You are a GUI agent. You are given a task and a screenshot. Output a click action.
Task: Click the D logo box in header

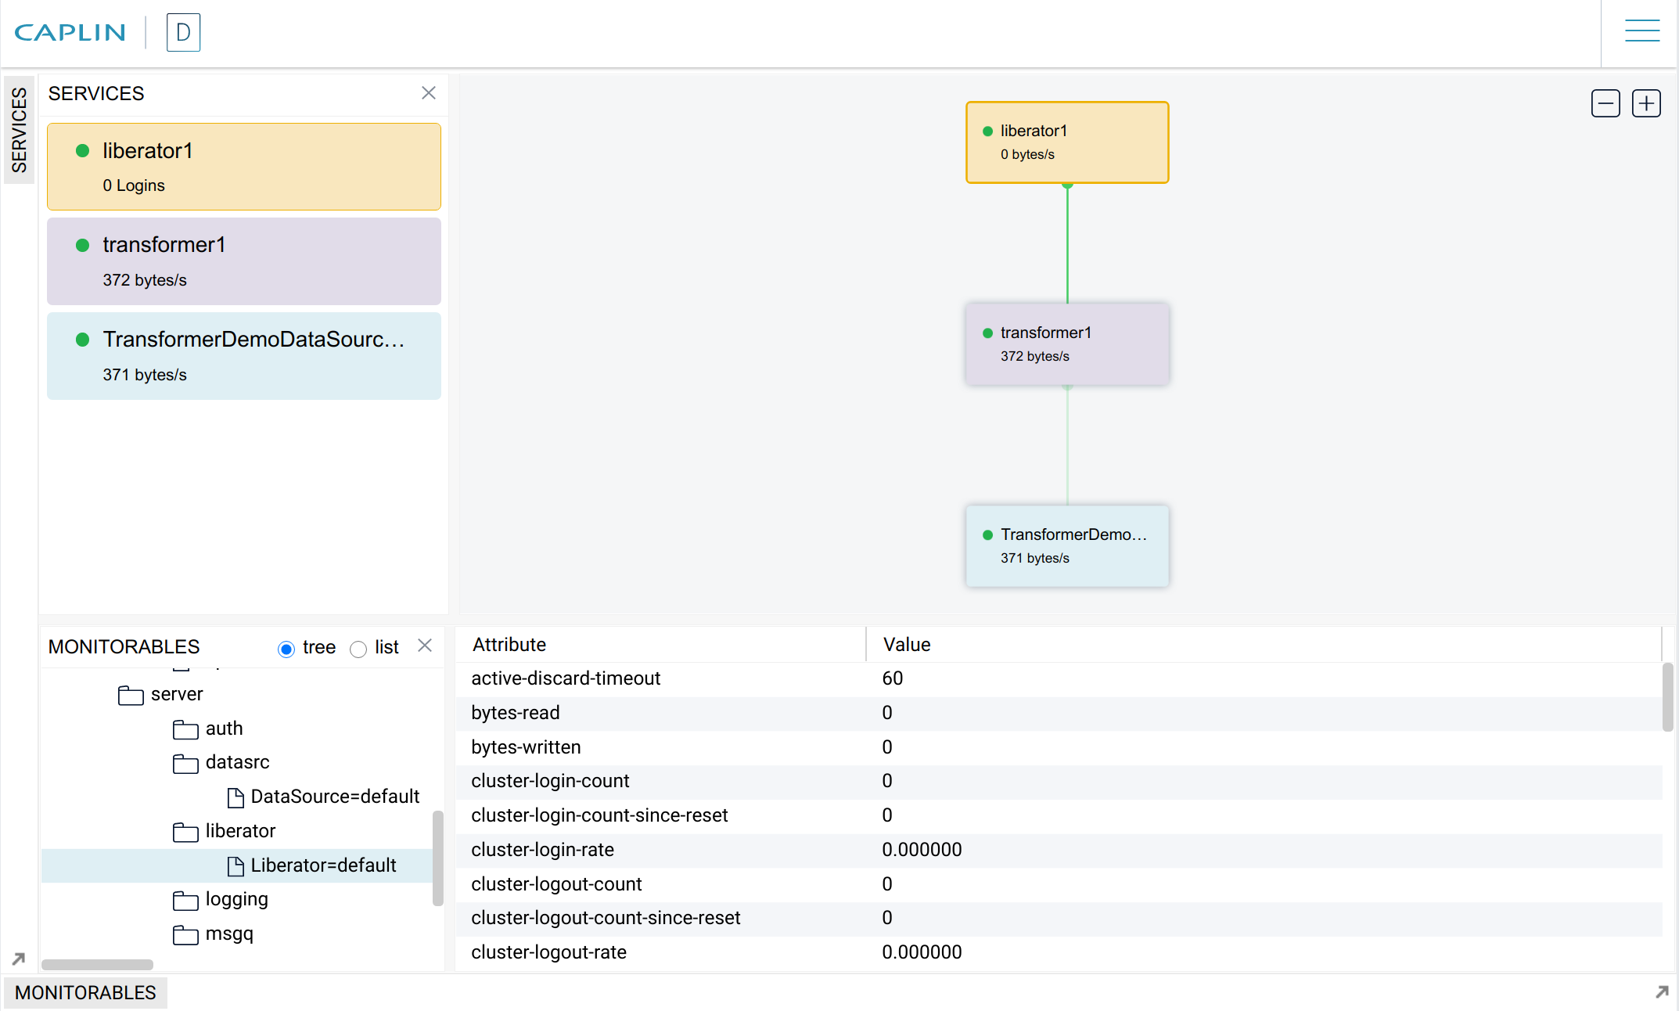183,32
